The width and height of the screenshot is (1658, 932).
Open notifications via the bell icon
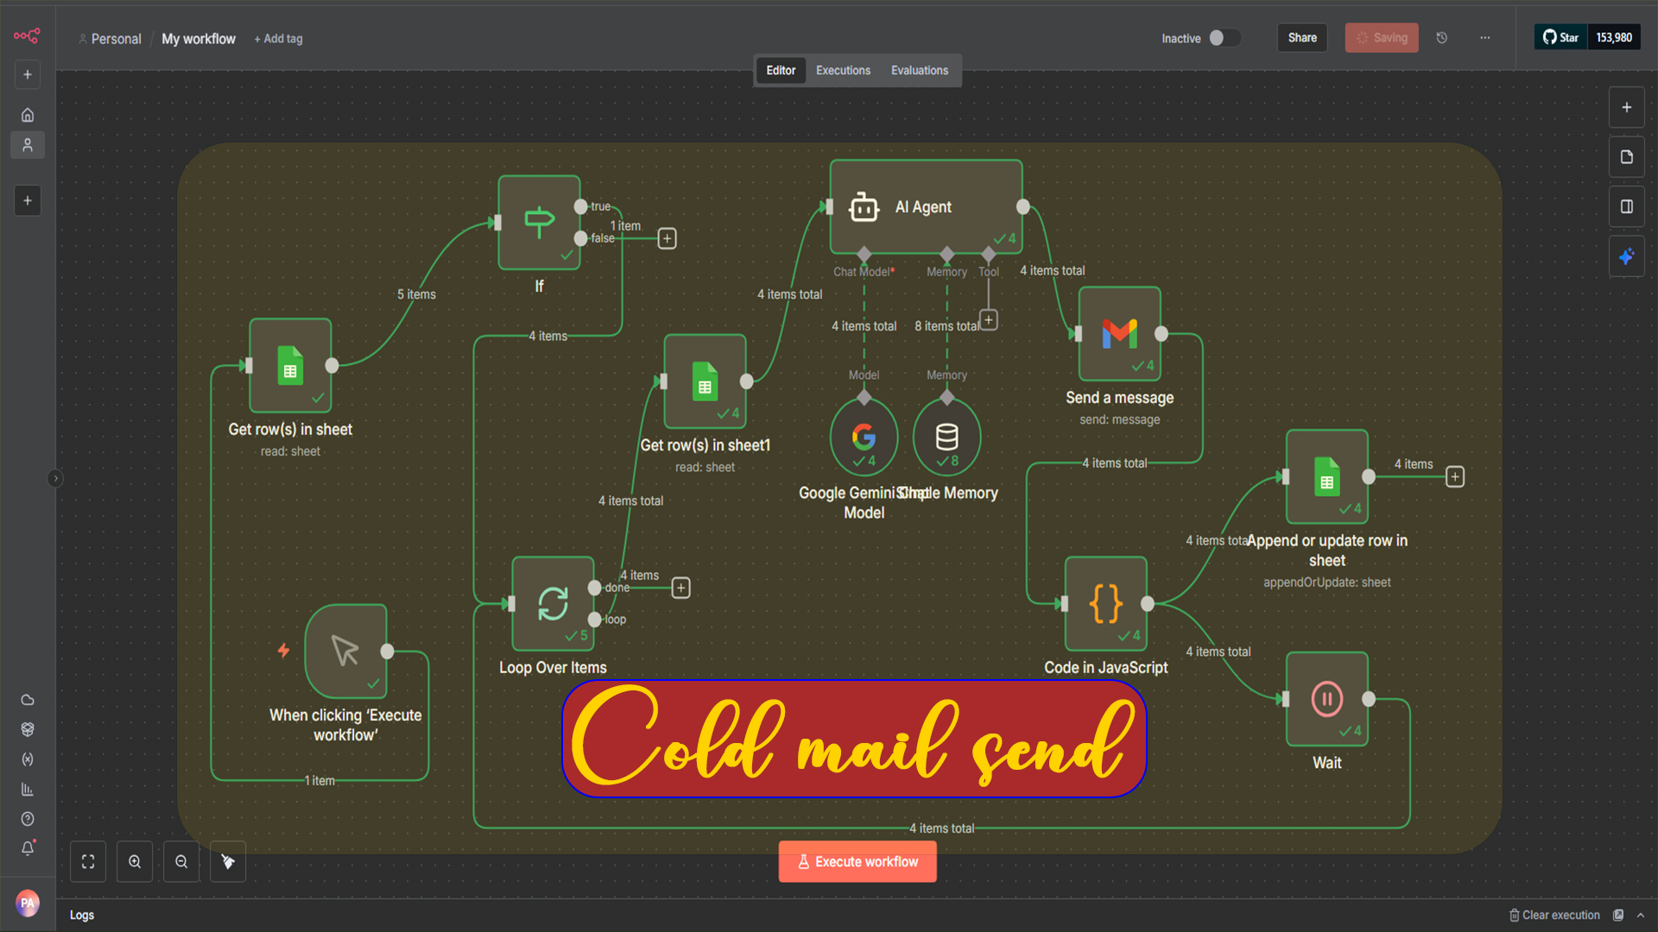[x=27, y=849]
